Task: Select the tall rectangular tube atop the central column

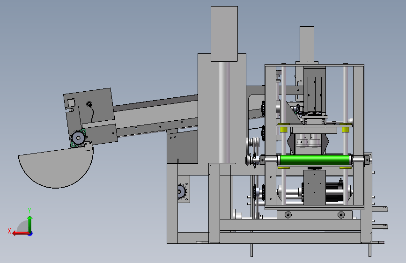Action: point(224,34)
